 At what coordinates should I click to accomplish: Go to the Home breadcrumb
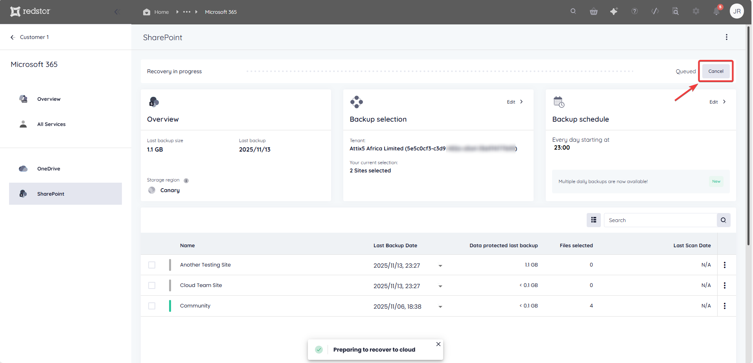[x=162, y=12]
